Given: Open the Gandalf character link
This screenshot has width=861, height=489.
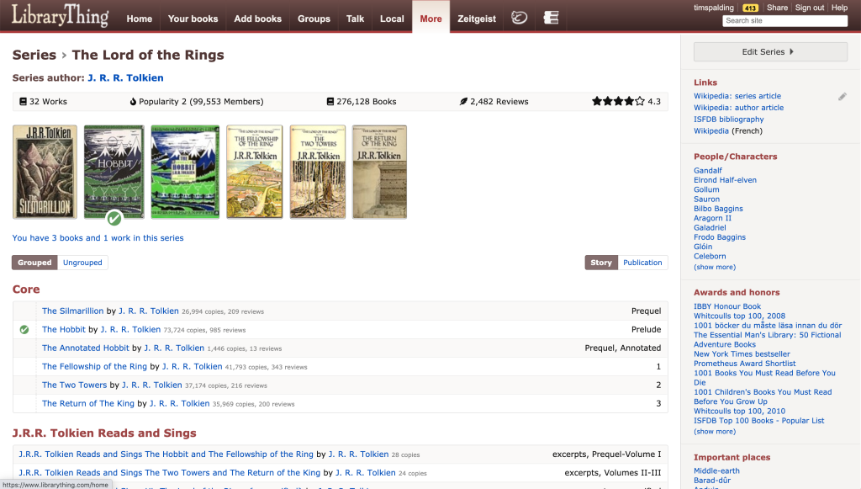Looking at the screenshot, I should click(708, 170).
